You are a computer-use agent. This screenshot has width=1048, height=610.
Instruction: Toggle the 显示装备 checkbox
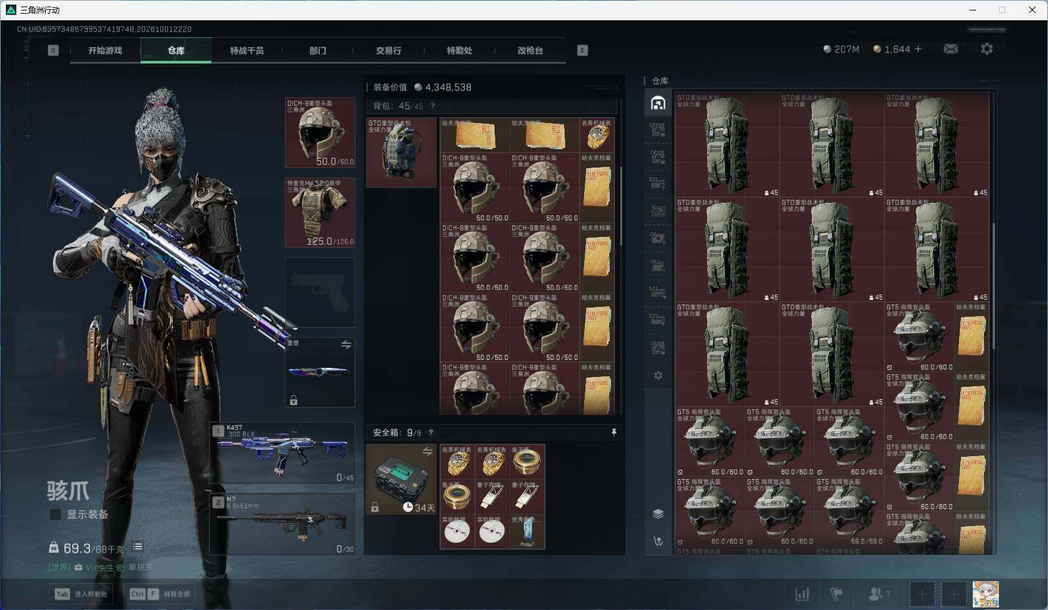tap(56, 514)
